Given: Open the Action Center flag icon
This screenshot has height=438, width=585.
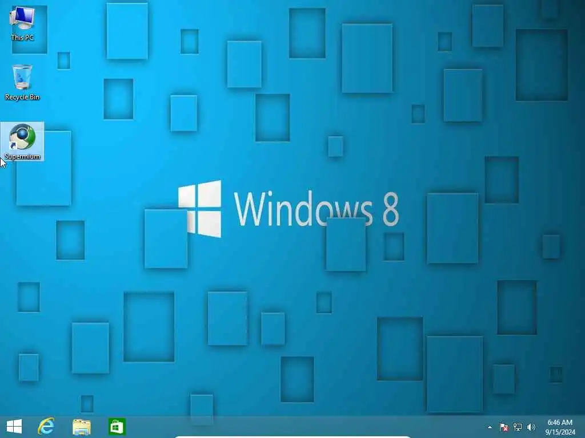Looking at the screenshot, I should tap(504, 427).
